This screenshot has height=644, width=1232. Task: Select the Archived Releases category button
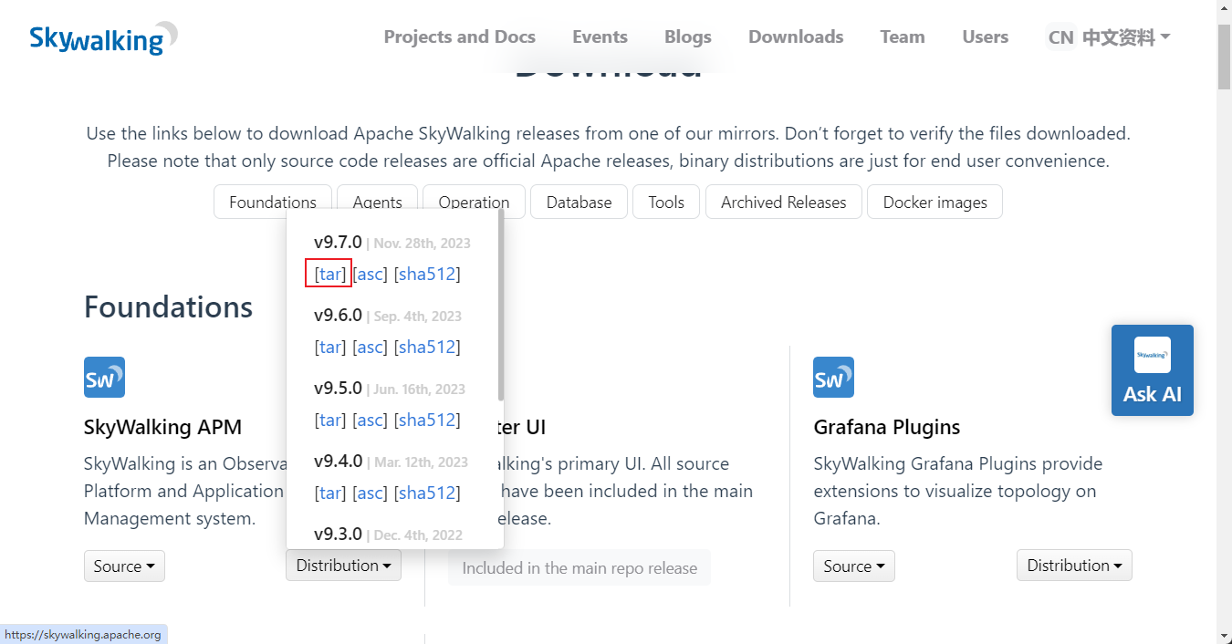point(783,203)
